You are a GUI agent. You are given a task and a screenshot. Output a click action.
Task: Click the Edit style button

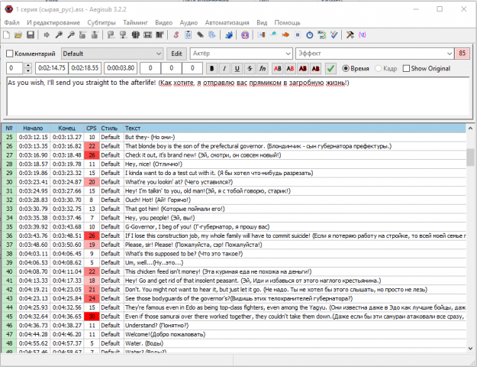pyautogui.click(x=176, y=54)
